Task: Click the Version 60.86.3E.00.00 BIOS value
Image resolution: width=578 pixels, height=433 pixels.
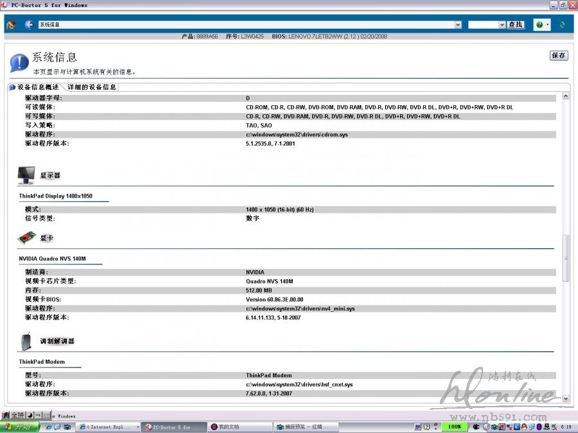Action: pyautogui.click(x=275, y=300)
